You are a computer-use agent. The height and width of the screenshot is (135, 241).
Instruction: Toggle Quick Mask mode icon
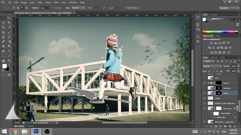click(3, 75)
